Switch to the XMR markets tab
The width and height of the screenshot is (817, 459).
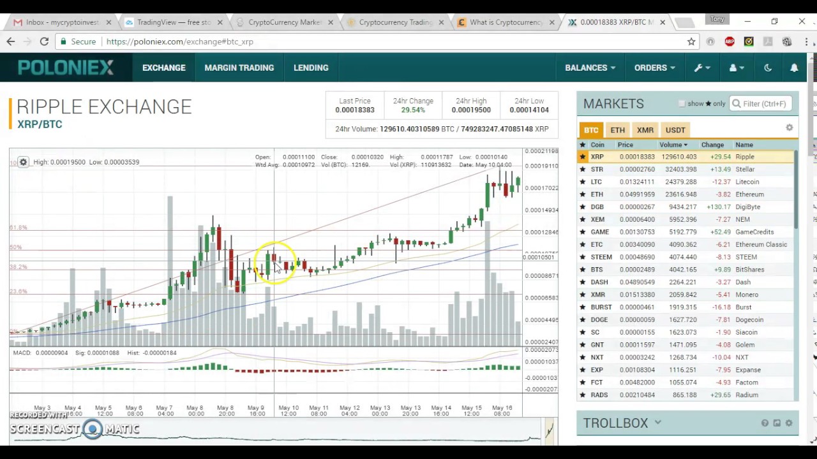[x=645, y=130]
